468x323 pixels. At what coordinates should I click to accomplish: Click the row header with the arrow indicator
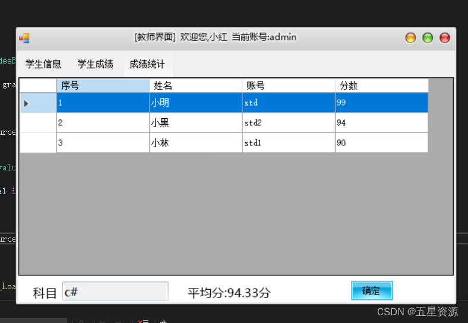[x=38, y=103]
